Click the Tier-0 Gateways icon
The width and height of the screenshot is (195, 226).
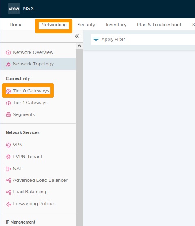pyautogui.click(x=8, y=91)
